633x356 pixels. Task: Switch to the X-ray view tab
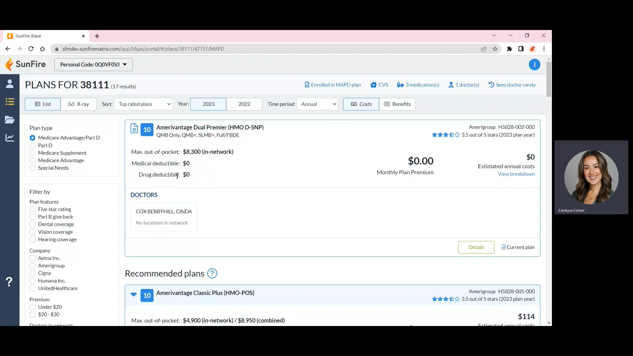[78, 104]
